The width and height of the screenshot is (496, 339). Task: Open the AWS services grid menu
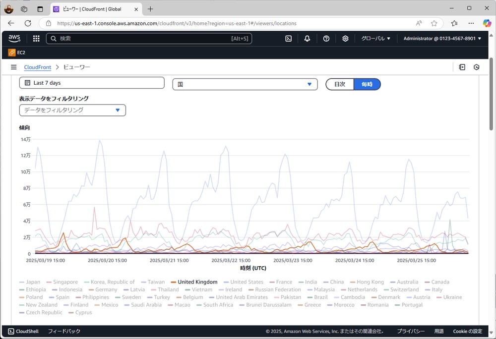tap(36, 39)
